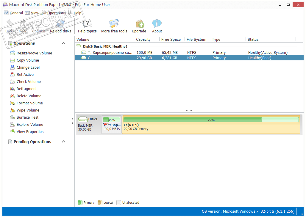Click the Change Label icon
306x218 pixels.
[x=12, y=67]
